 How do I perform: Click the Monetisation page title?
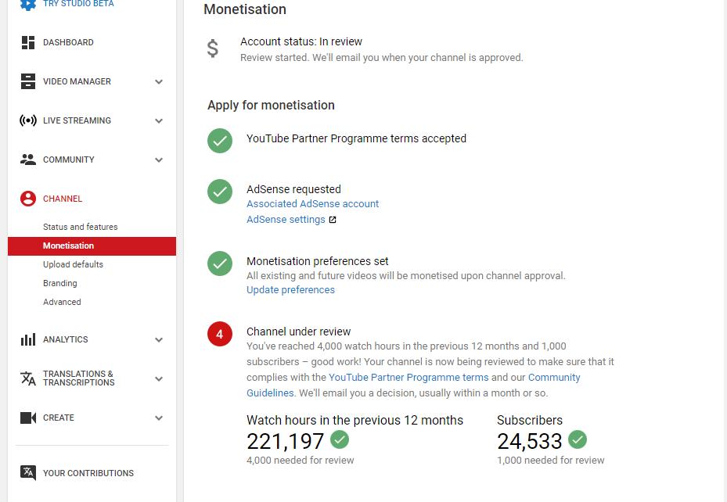(x=245, y=9)
